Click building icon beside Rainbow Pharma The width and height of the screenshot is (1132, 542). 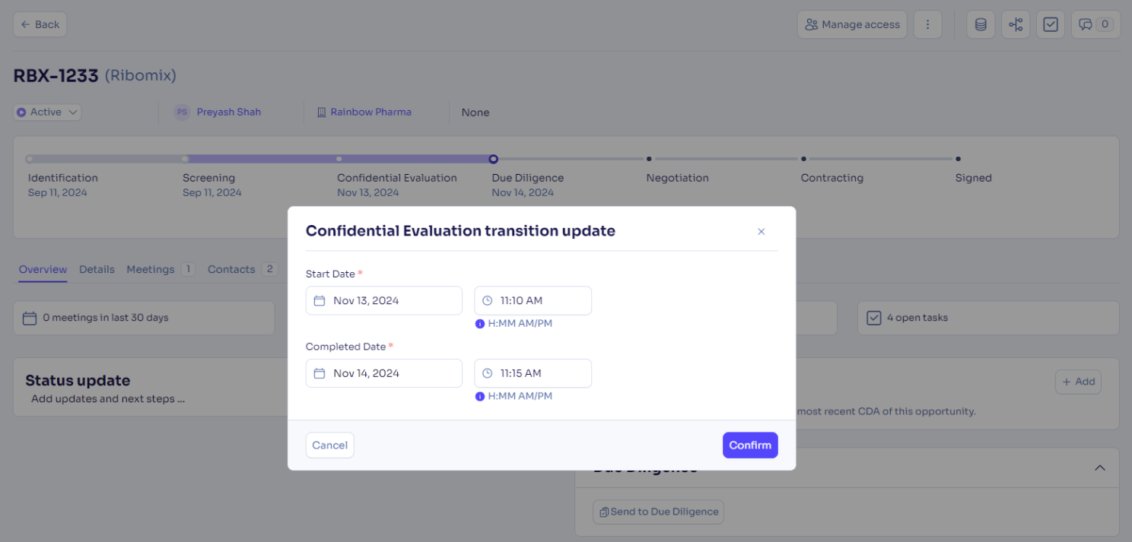pyautogui.click(x=321, y=112)
